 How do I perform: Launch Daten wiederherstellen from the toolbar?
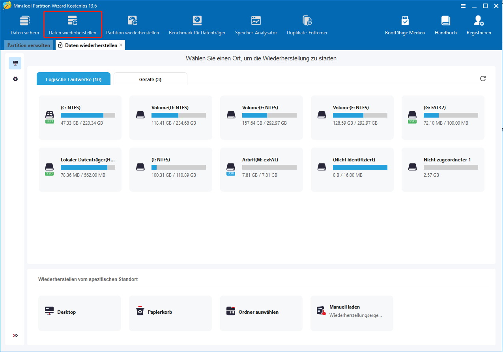click(x=73, y=25)
